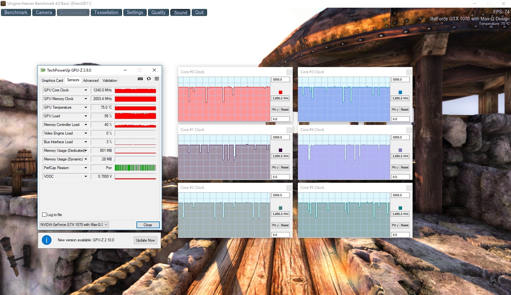
Task: Expand the GPU Core Clock sensor dropdown
Action: [86, 90]
